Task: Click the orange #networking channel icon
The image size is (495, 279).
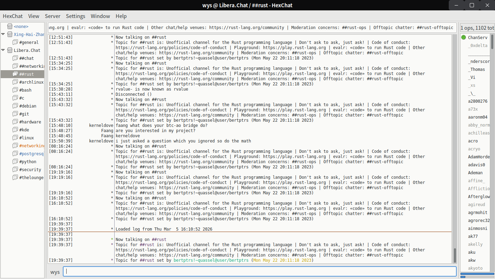Action: [15, 146]
